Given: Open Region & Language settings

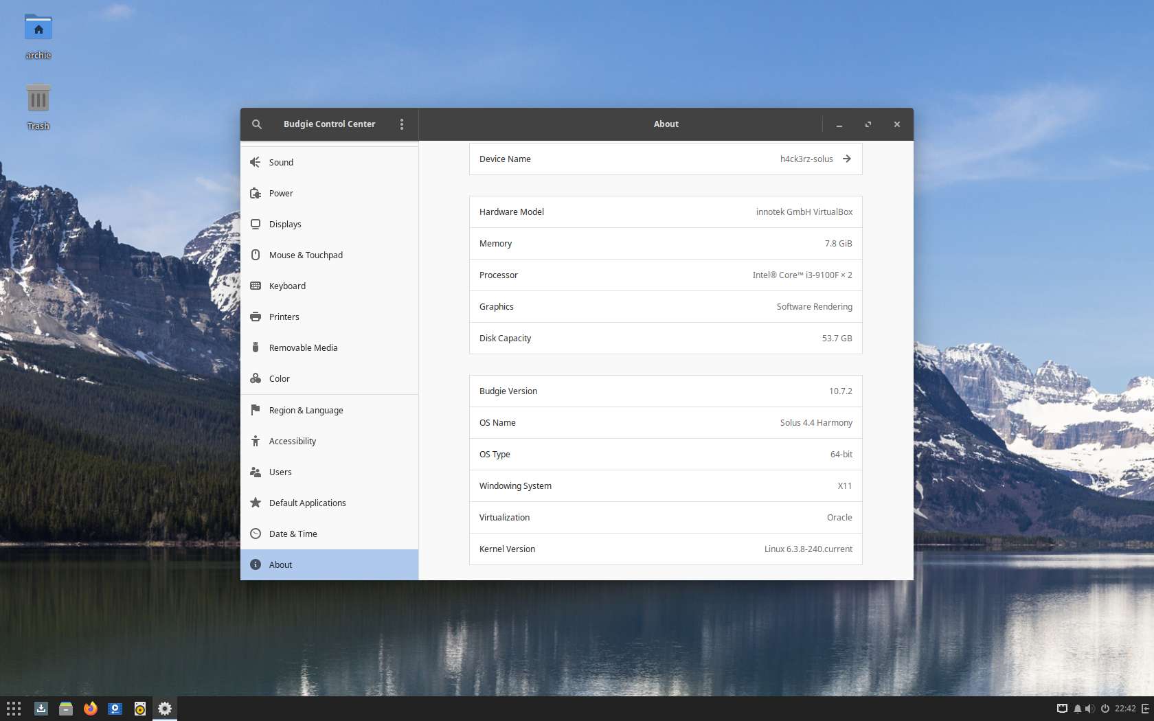Looking at the screenshot, I should coord(329,410).
